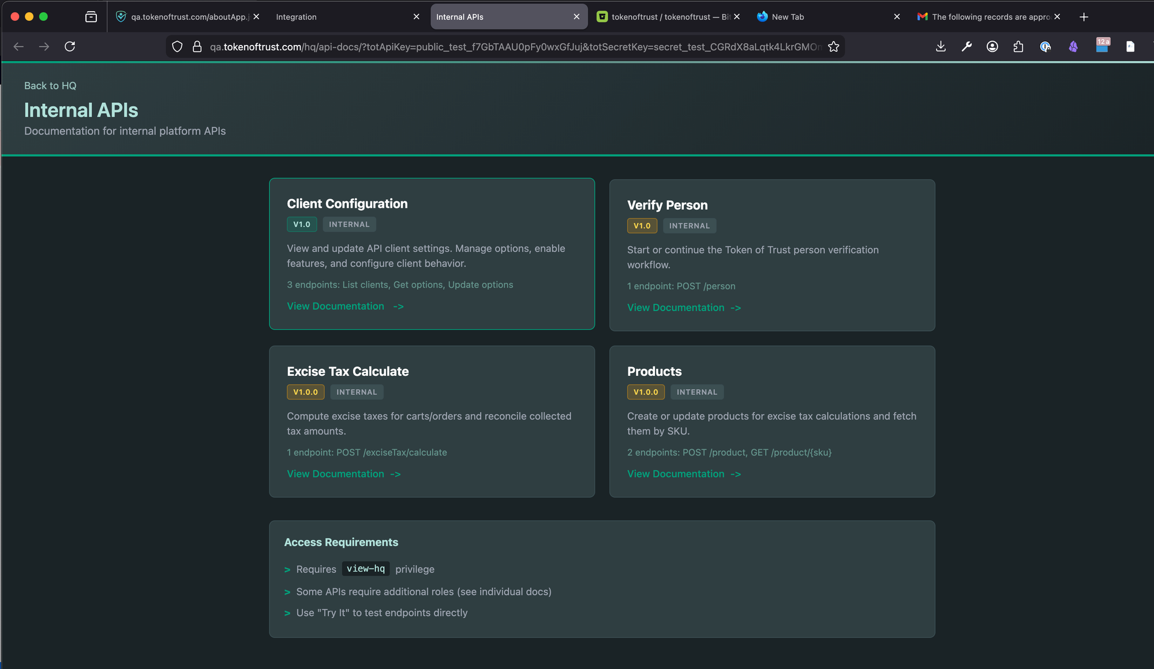Close the Internal APIs tab

576,17
